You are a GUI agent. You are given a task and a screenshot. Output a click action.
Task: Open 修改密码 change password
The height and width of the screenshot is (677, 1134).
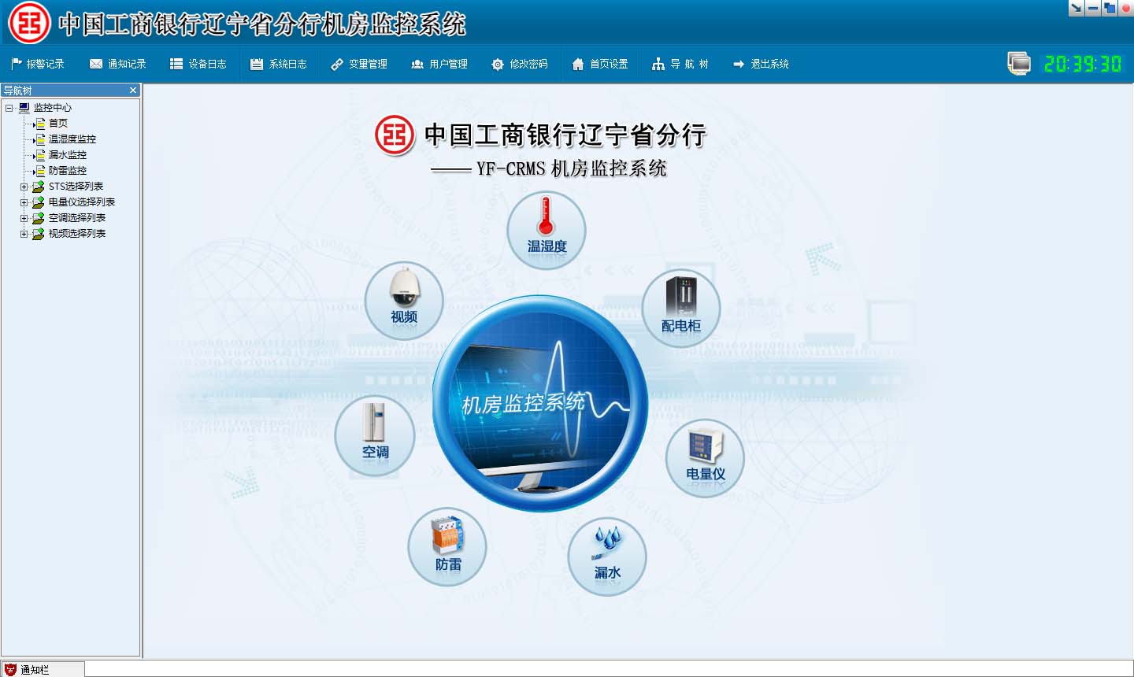tap(520, 64)
